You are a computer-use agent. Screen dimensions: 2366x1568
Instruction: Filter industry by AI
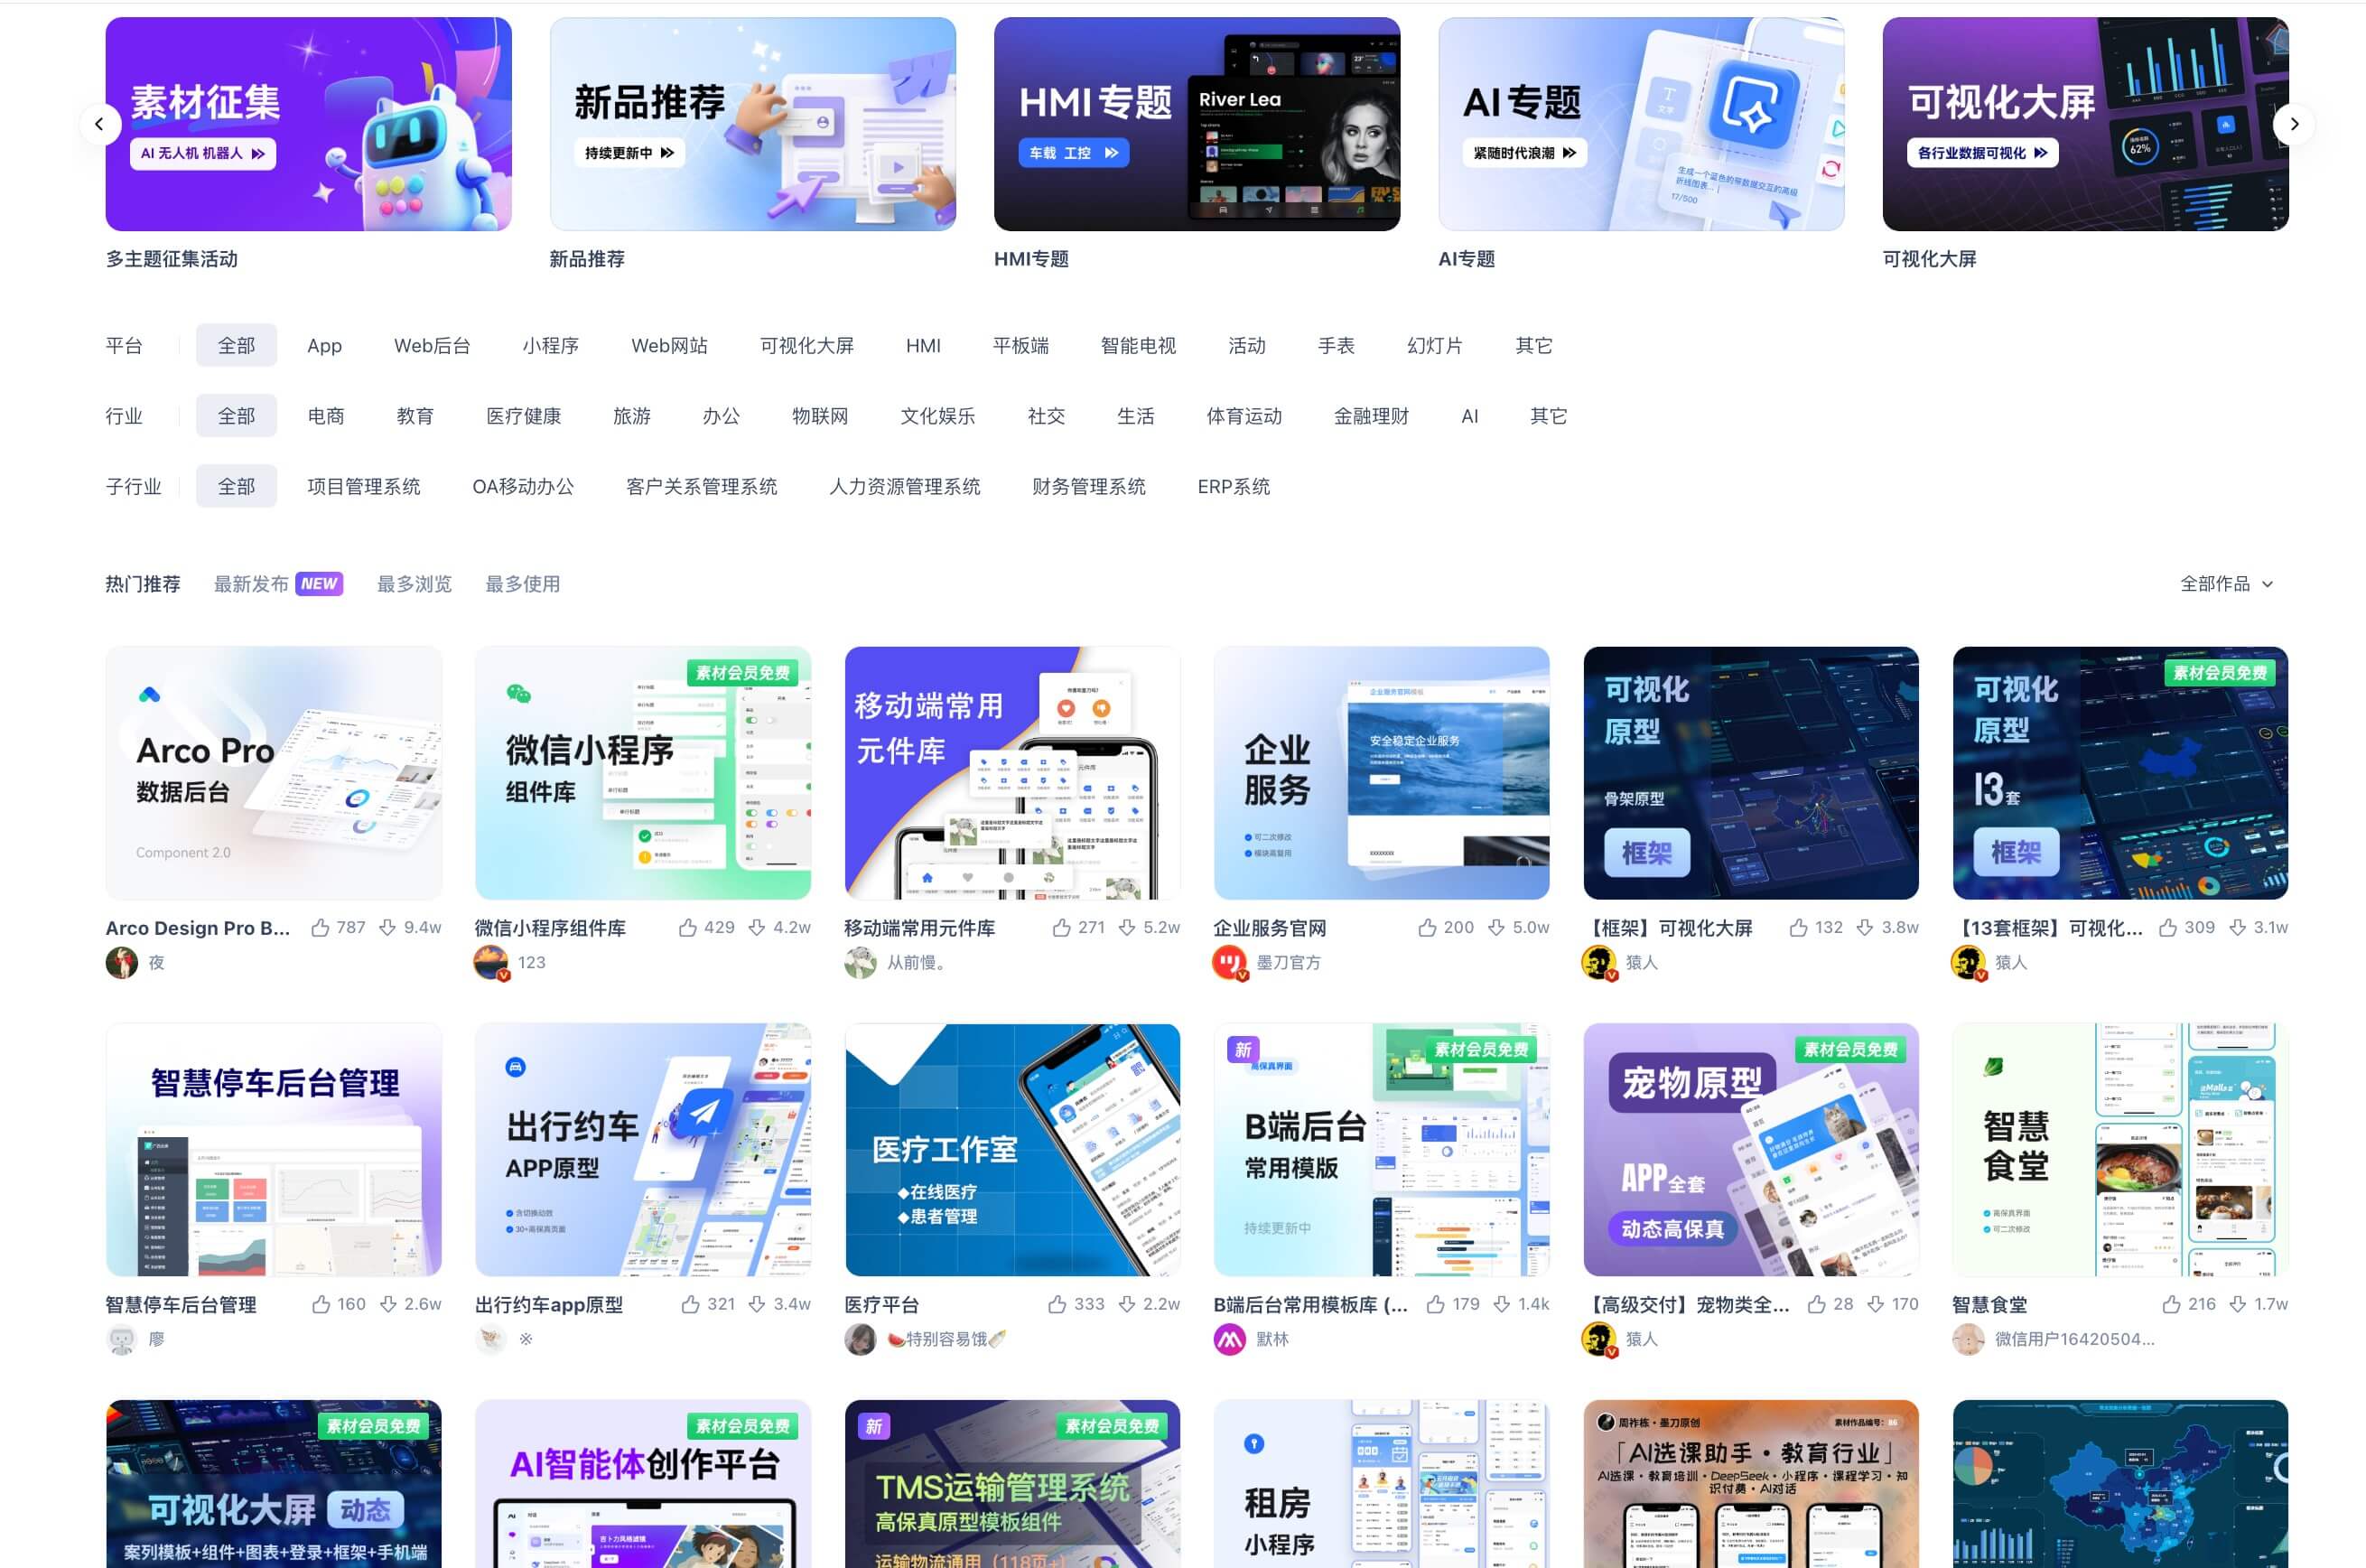[1469, 416]
